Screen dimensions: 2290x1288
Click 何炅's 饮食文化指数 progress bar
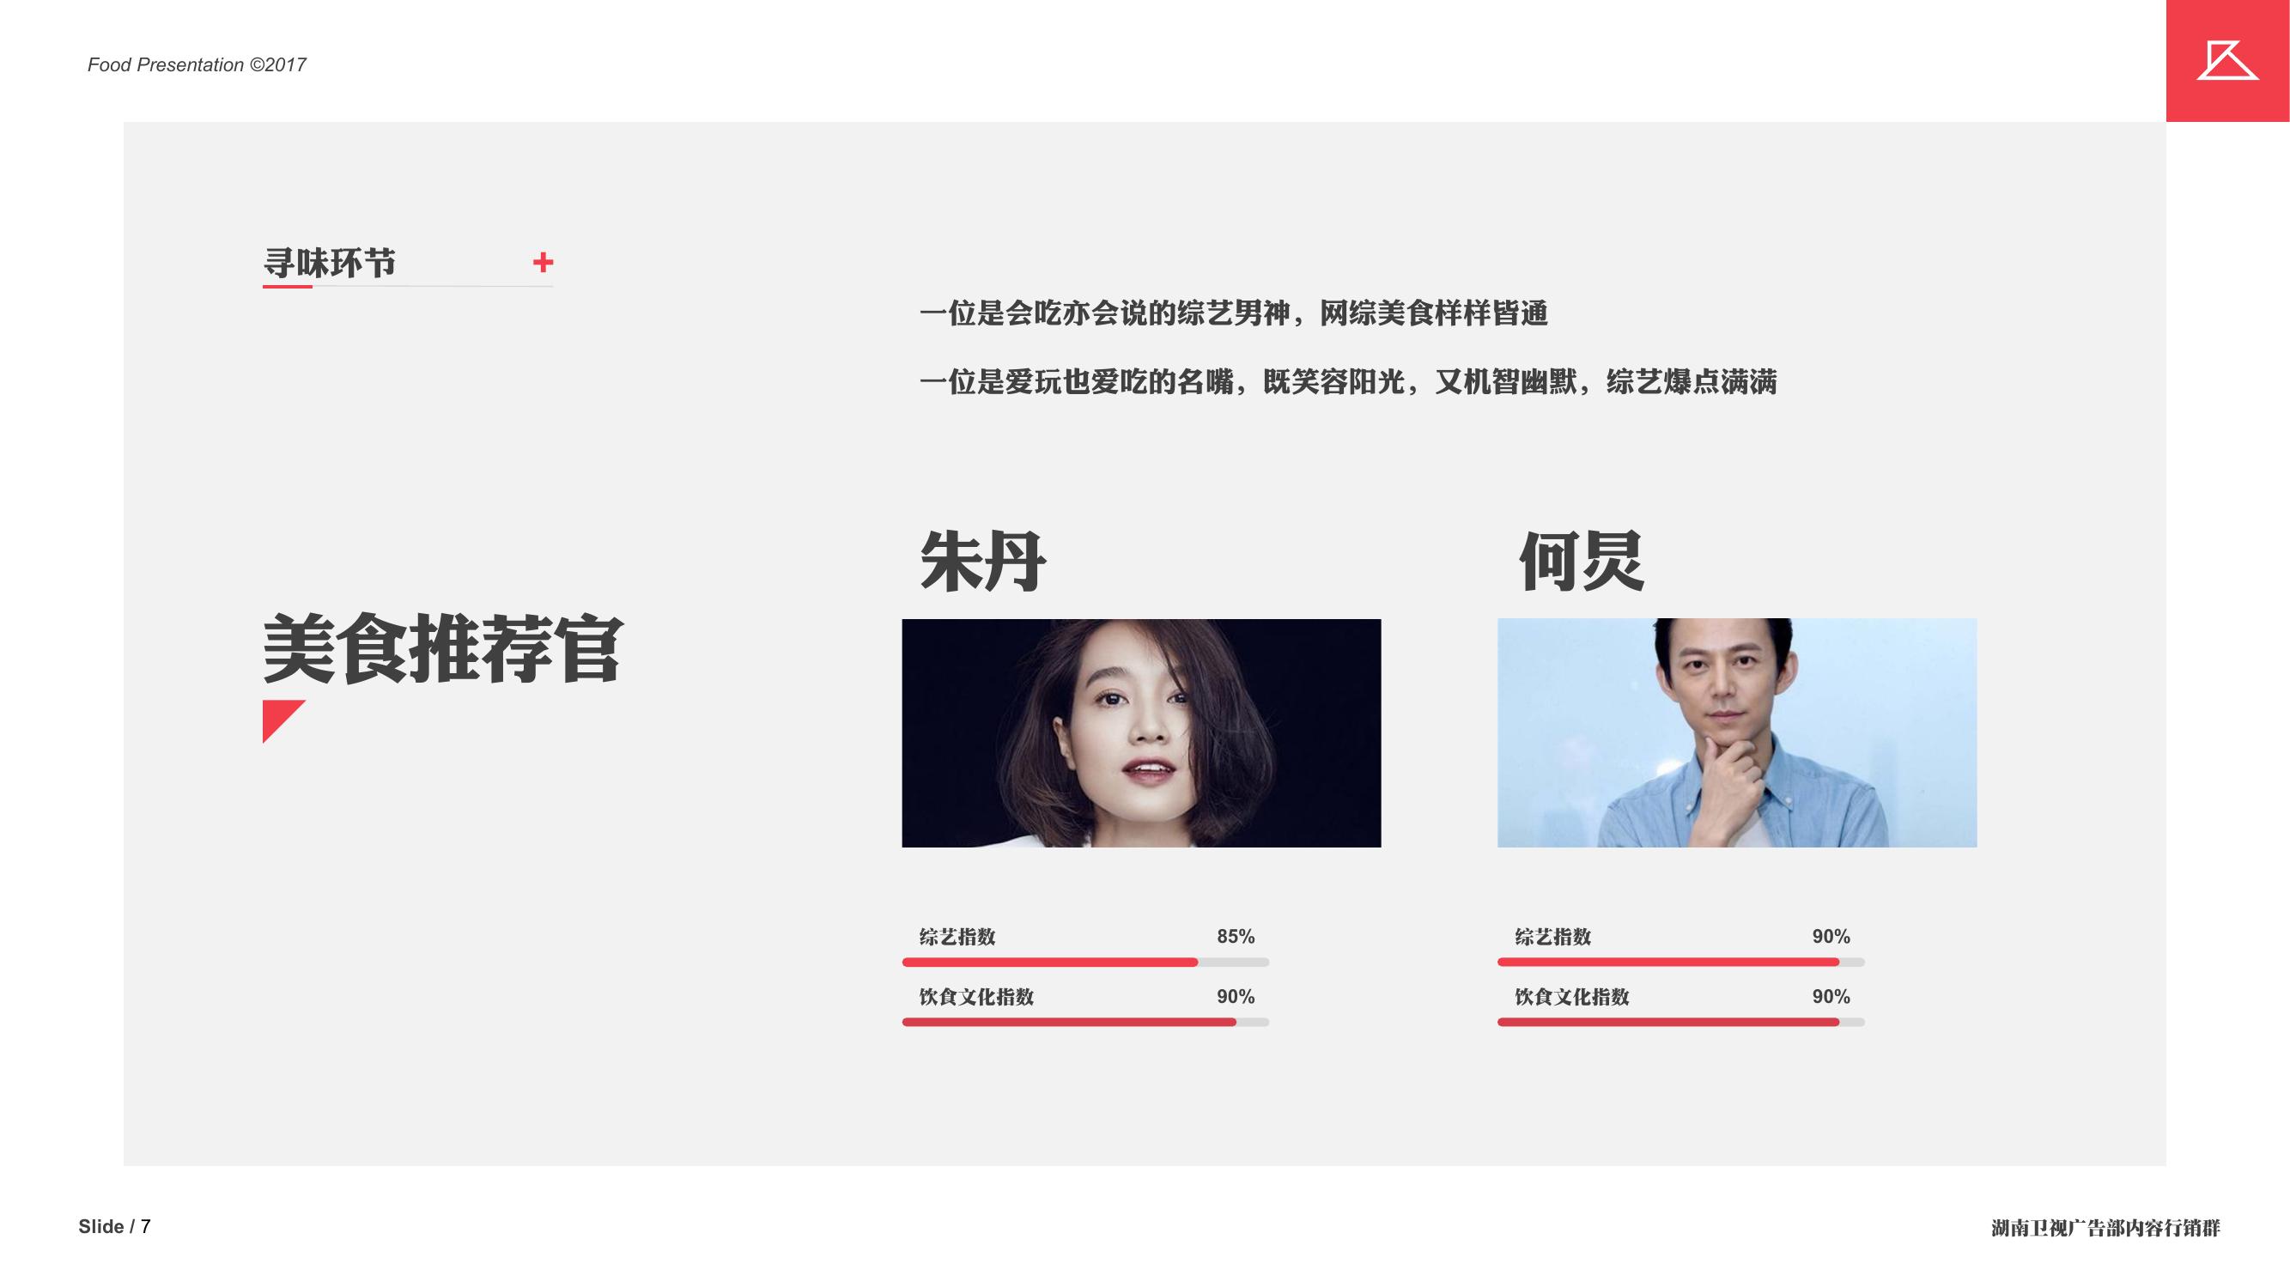click(x=1681, y=1022)
